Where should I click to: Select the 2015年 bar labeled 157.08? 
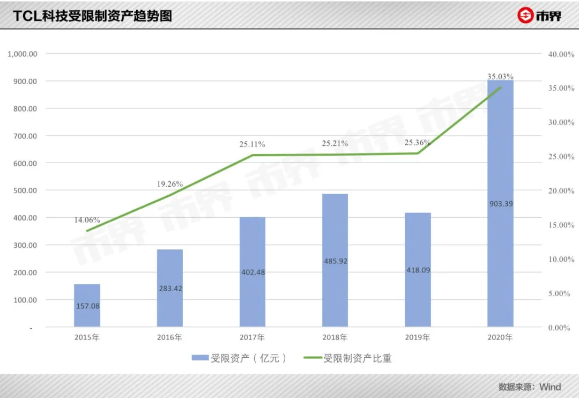click(x=87, y=305)
